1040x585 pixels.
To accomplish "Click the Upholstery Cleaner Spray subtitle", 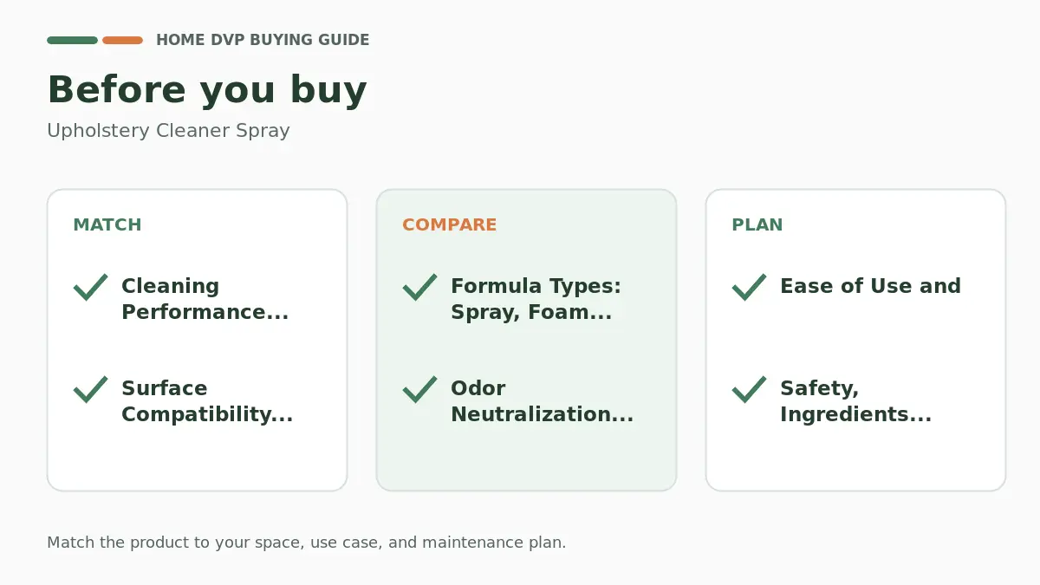I will click(168, 131).
